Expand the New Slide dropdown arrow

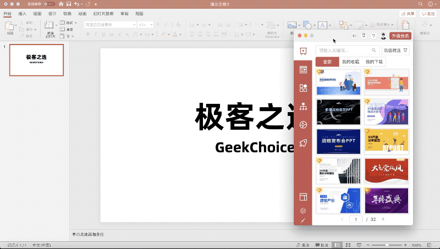coord(56,25)
